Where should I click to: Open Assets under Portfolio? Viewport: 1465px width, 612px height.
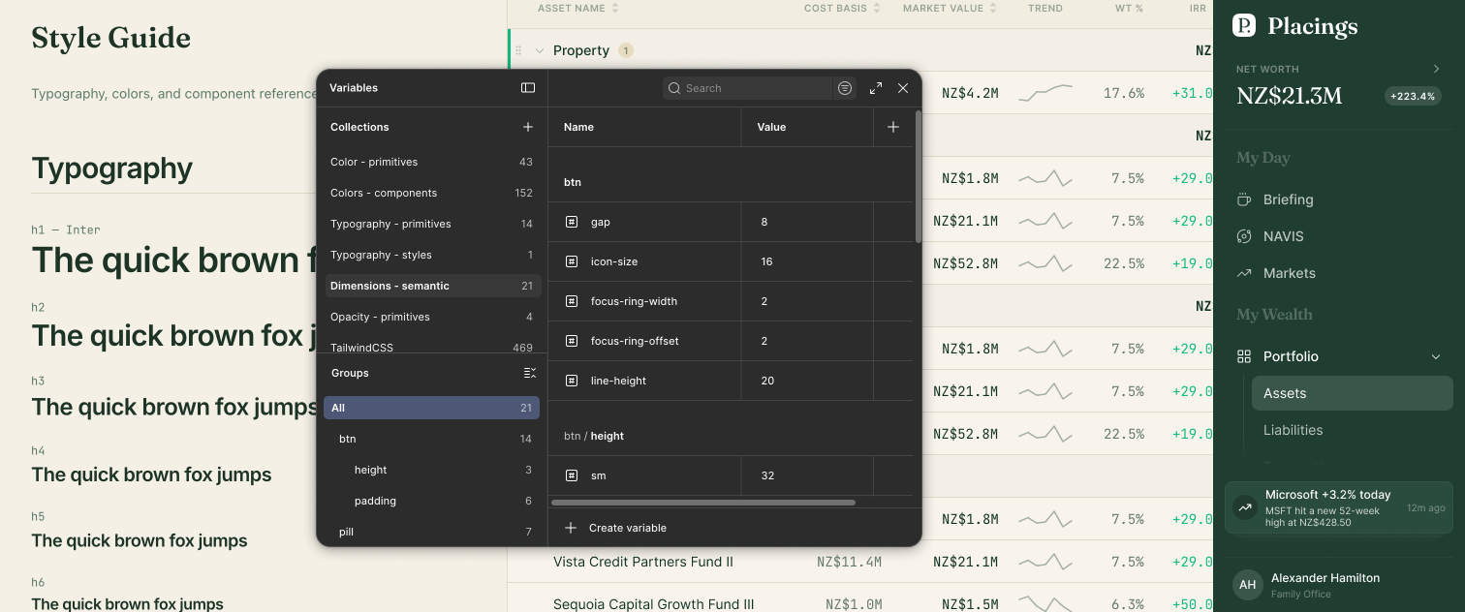tap(1353, 393)
